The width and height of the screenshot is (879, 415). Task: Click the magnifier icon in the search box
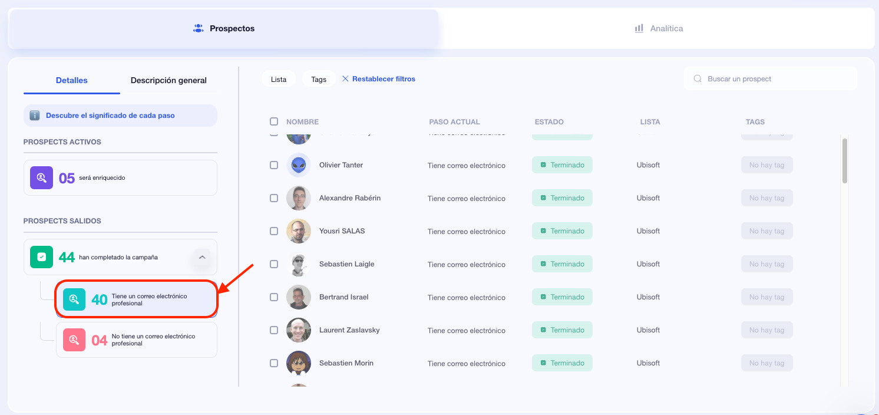pos(698,79)
